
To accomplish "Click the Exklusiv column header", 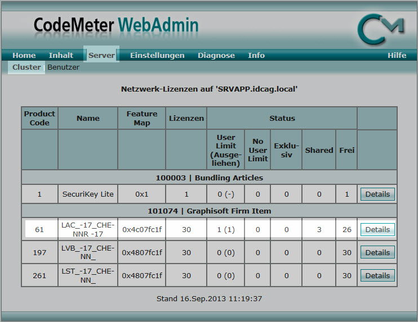I will 286,150.
